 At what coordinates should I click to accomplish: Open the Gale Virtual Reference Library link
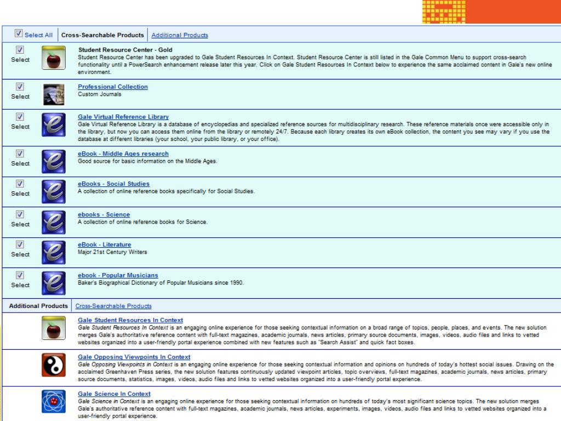point(123,117)
